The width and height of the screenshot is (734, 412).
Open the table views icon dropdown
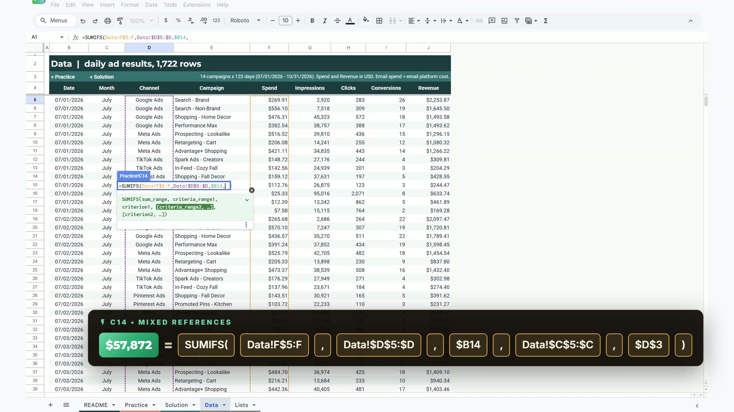point(531,21)
